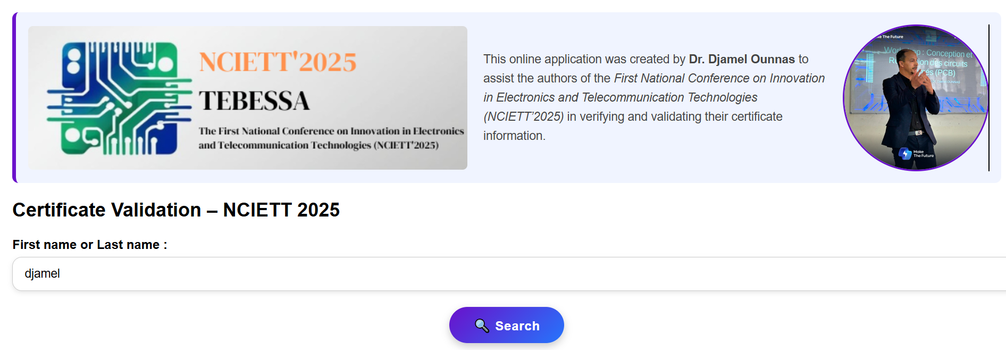
Task: Click the orange NCIETT'2025 banner title
Action: coord(278,62)
